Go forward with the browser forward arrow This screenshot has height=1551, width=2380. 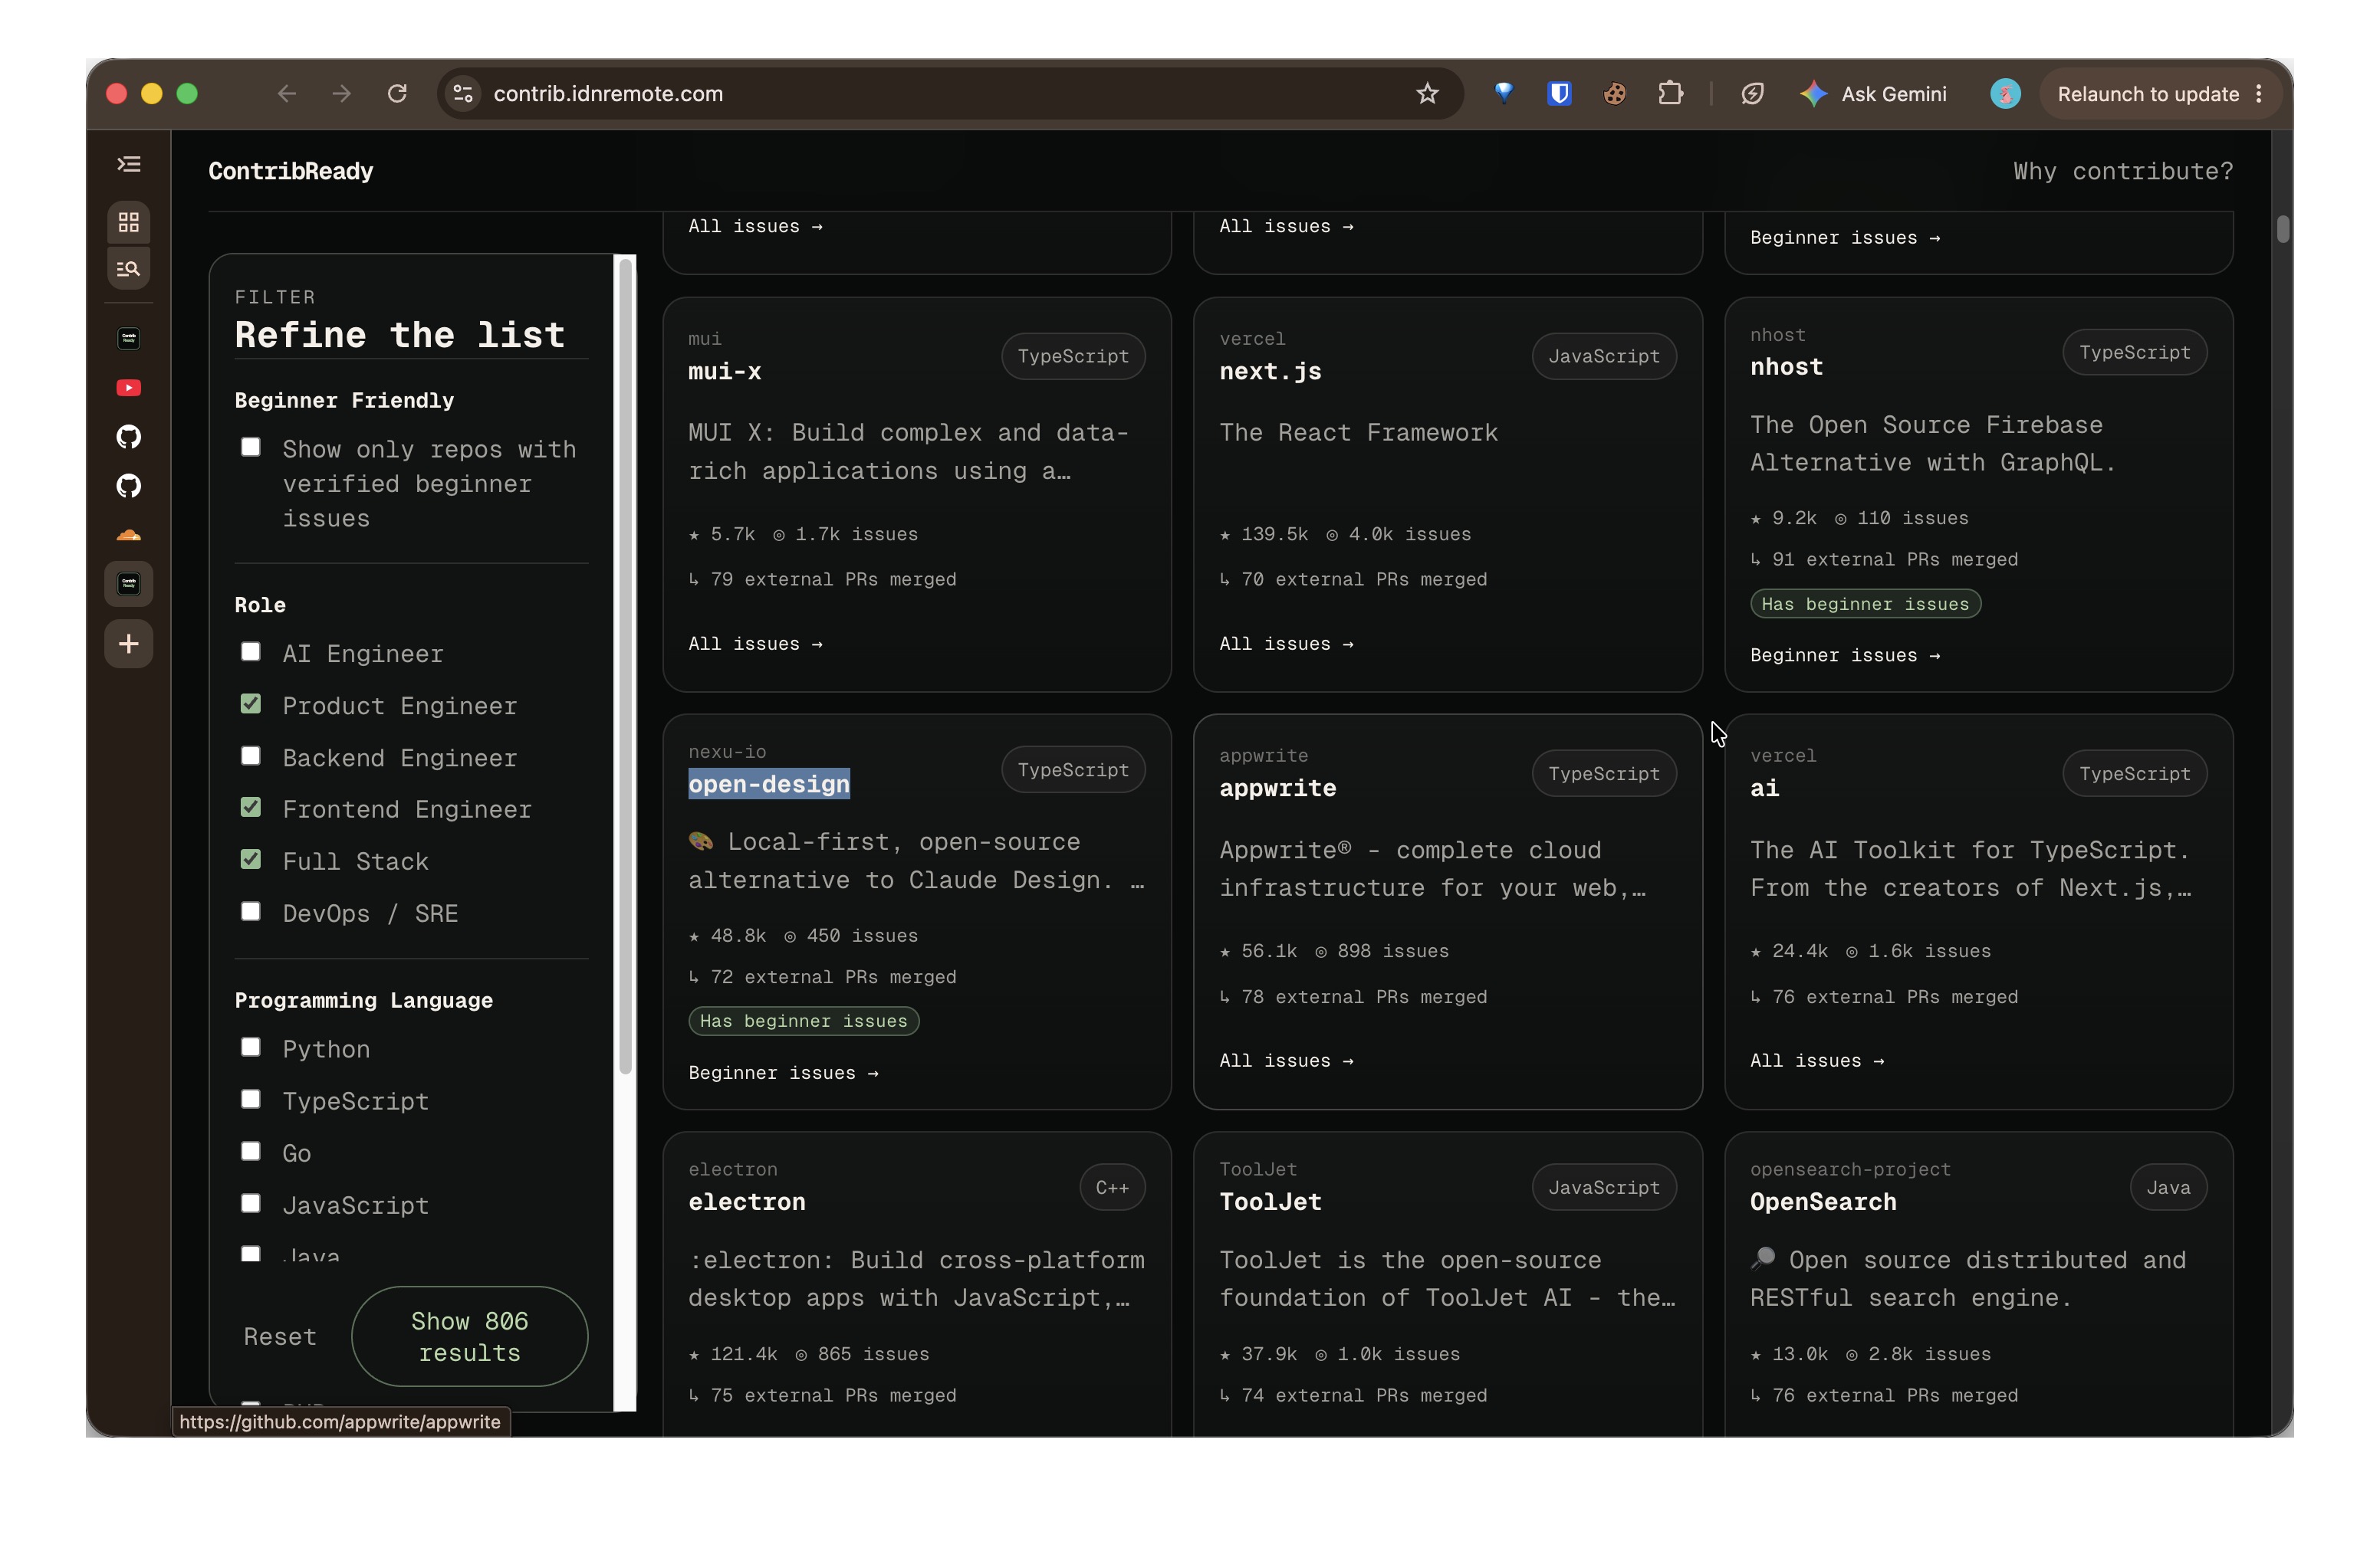(342, 94)
